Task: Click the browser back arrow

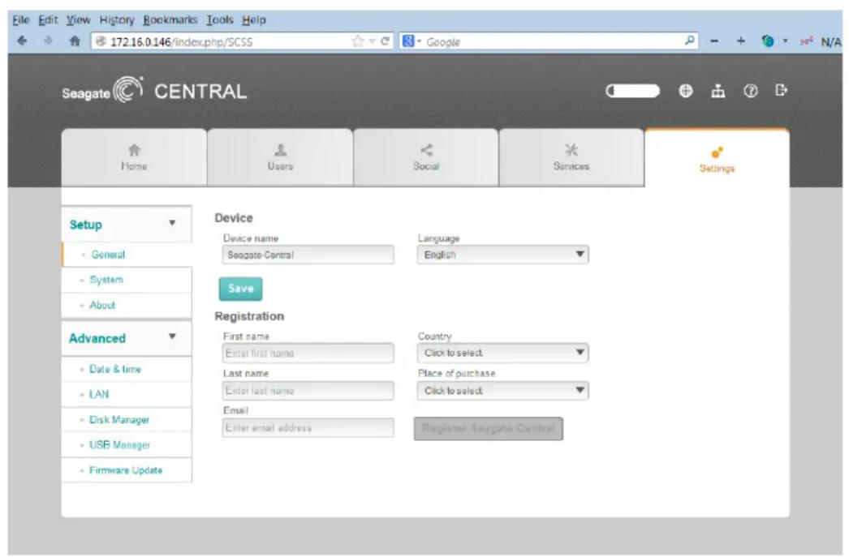Action: click(x=22, y=41)
